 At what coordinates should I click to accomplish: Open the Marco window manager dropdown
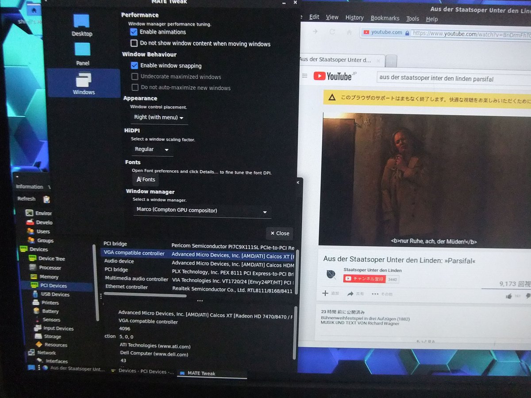coord(202,210)
